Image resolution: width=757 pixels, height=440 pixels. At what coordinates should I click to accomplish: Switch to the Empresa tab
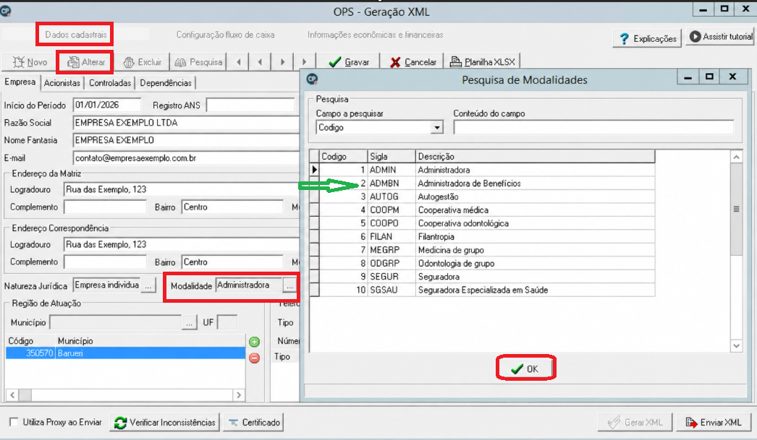point(20,82)
